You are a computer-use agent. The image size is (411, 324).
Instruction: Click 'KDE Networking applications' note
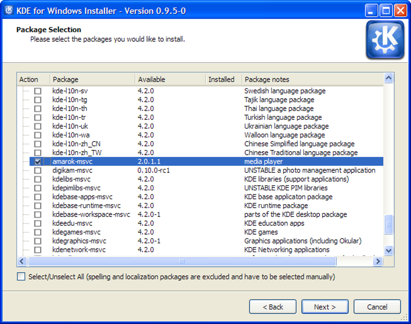(x=287, y=250)
